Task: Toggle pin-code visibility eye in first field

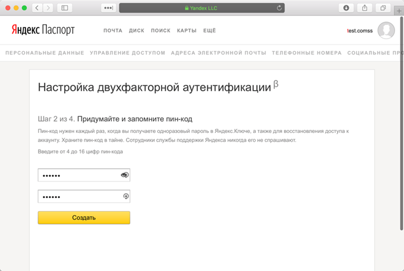Action: click(x=125, y=175)
